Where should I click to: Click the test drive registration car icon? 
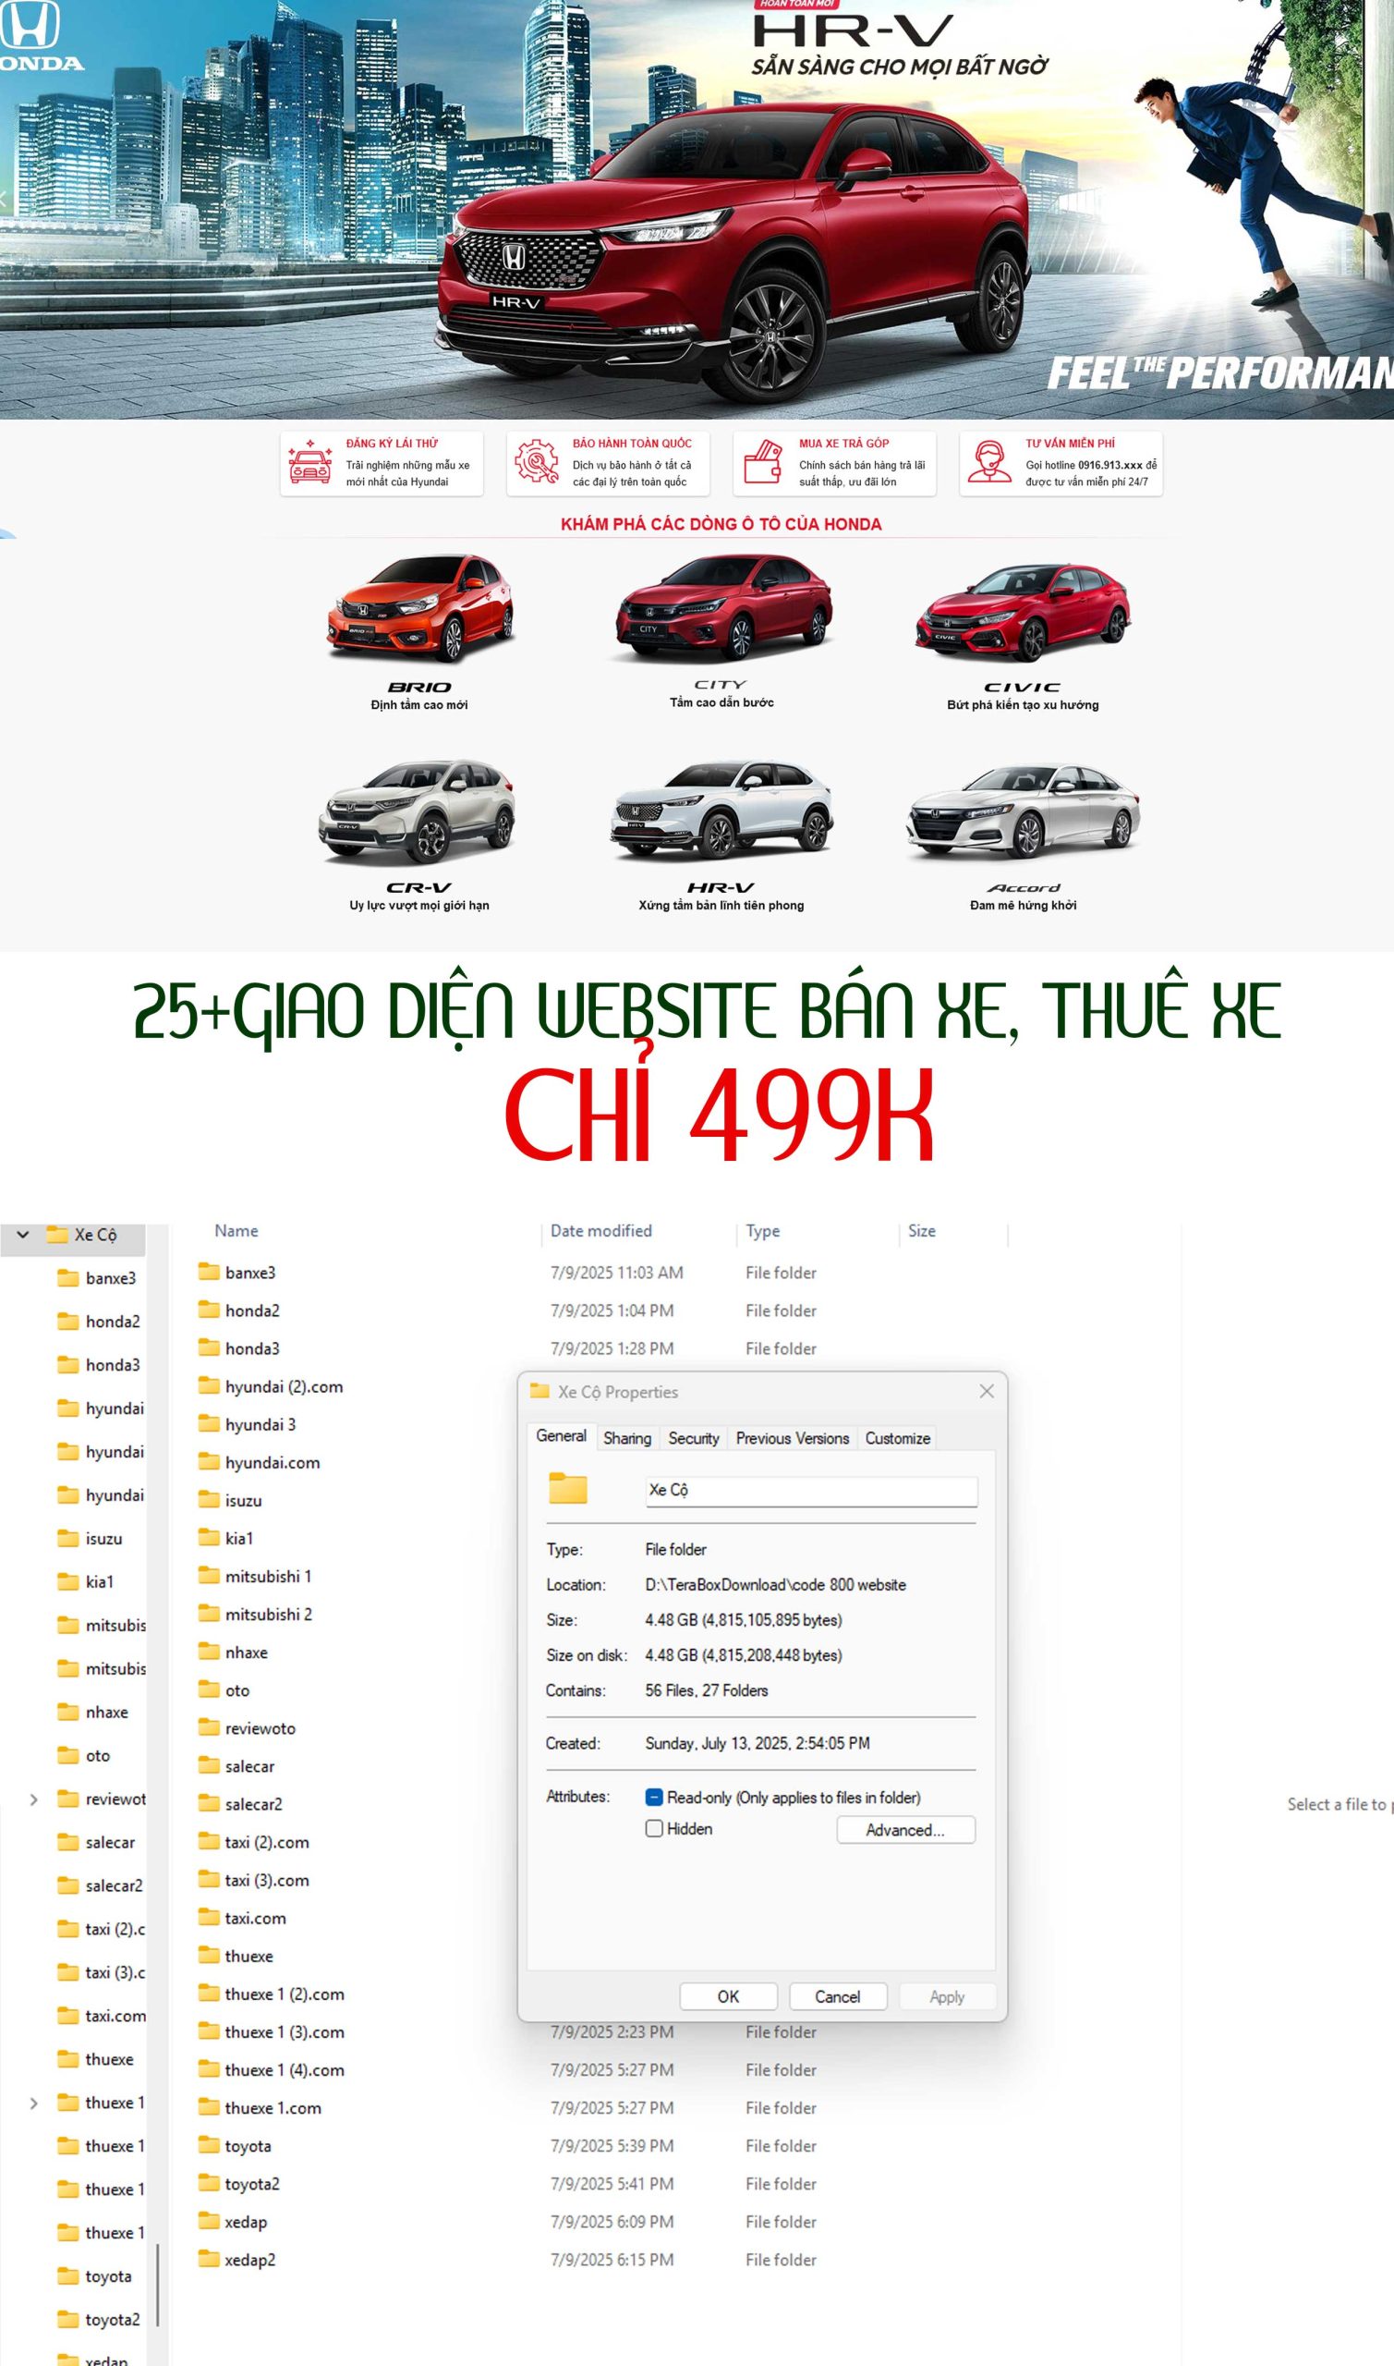pyautogui.click(x=310, y=462)
